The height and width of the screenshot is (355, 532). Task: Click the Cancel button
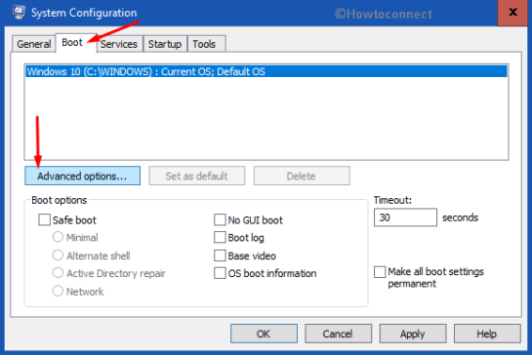[x=339, y=334]
